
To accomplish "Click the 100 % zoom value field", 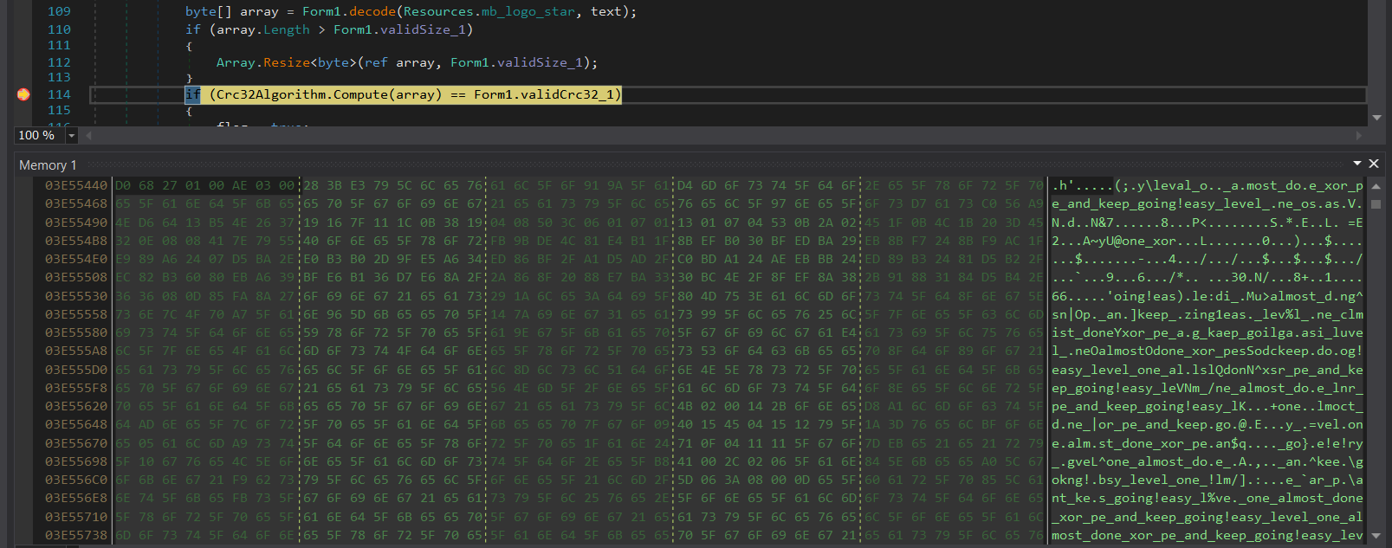I will point(40,135).
